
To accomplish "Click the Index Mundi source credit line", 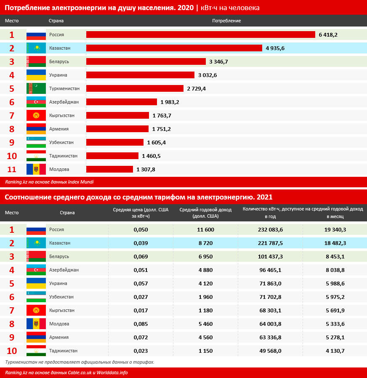I will click(x=49, y=182).
